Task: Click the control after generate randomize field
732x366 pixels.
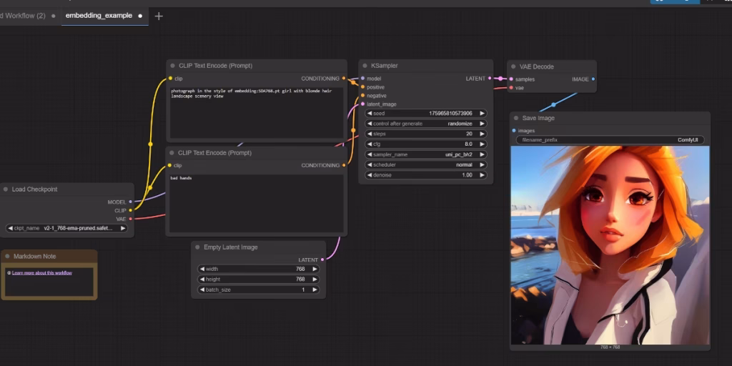Action: [426, 124]
